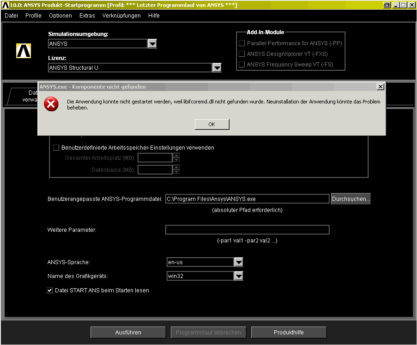This screenshot has width=417, height=345.
Task: Increase Datenbasis with up spinner
Action: tap(176, 167)
